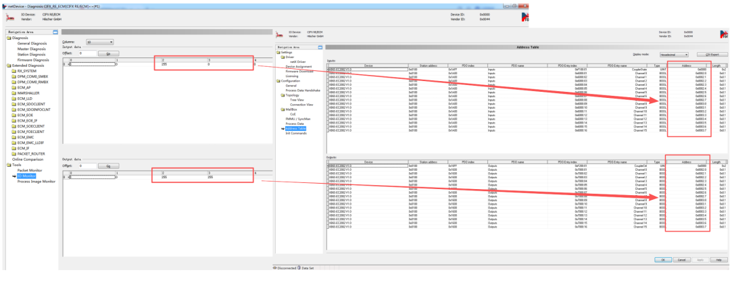Collapse the left Navigation Area panel

coord(55,32)
